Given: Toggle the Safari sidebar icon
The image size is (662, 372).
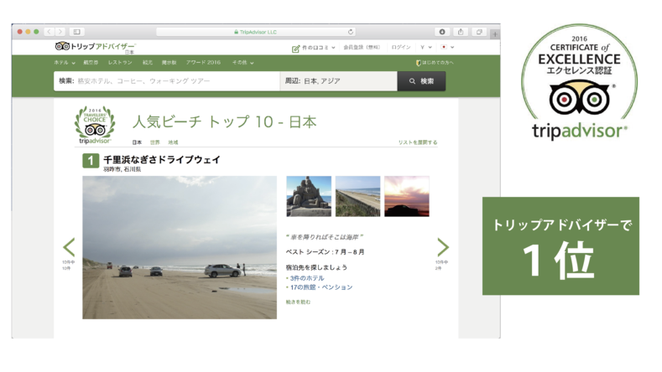Looking at the screenshot, I should tap(76, 32).
